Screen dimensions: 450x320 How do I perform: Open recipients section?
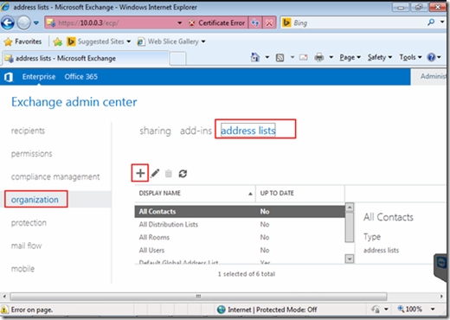tap(28, 131)
